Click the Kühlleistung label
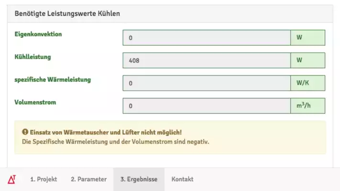Viewport: 340px width, 191px height. (x=33, y=57)
